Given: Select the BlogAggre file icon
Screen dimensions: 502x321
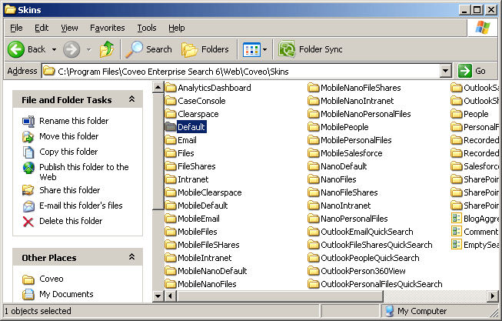Looking at the screenshot, I should pyautogui.click(x=456, y=219).
